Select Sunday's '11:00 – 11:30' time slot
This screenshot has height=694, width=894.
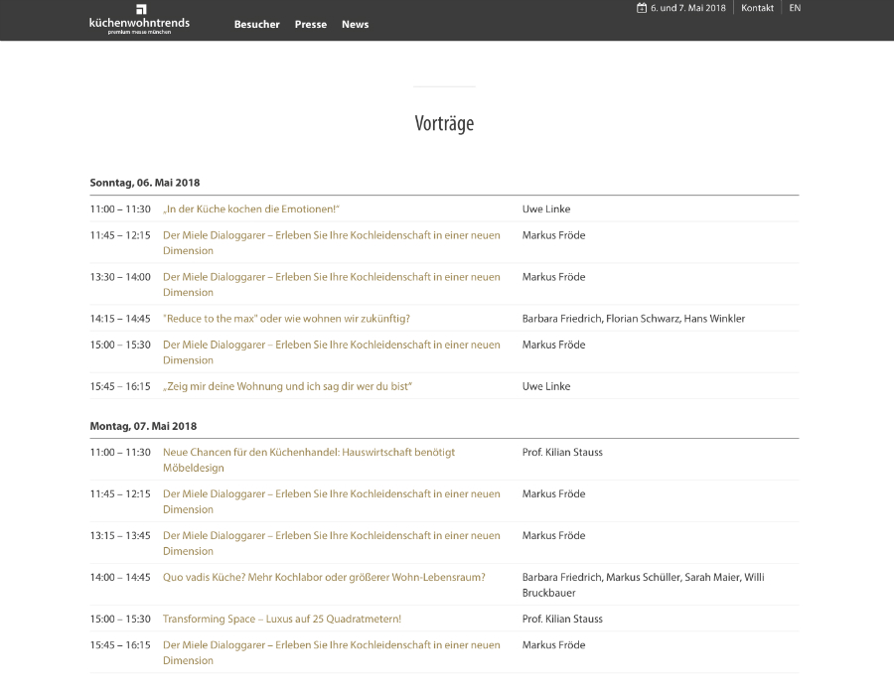(120, 209)
